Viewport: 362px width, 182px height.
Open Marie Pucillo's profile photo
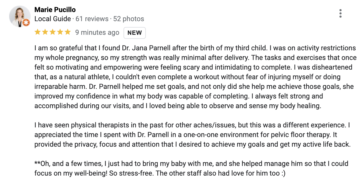pyautogui.click(x=20, y=16)
